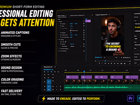Click the Position stopwatch icon
Screen dimensions: 140x105
61,24
